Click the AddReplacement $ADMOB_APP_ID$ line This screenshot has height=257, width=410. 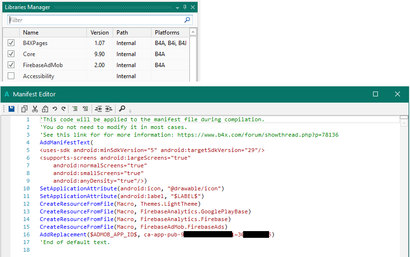[157, 234]
